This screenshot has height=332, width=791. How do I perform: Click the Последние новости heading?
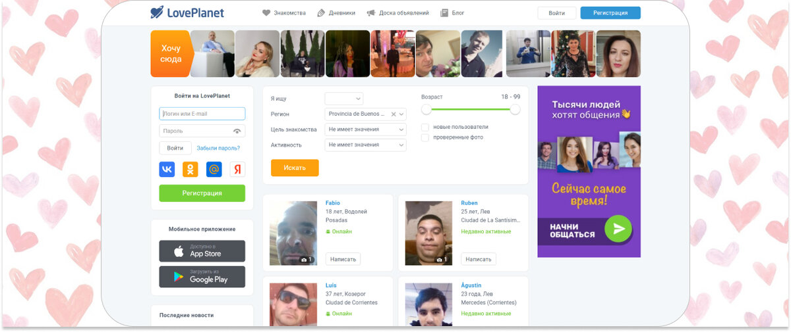click(x=187, y=315)
